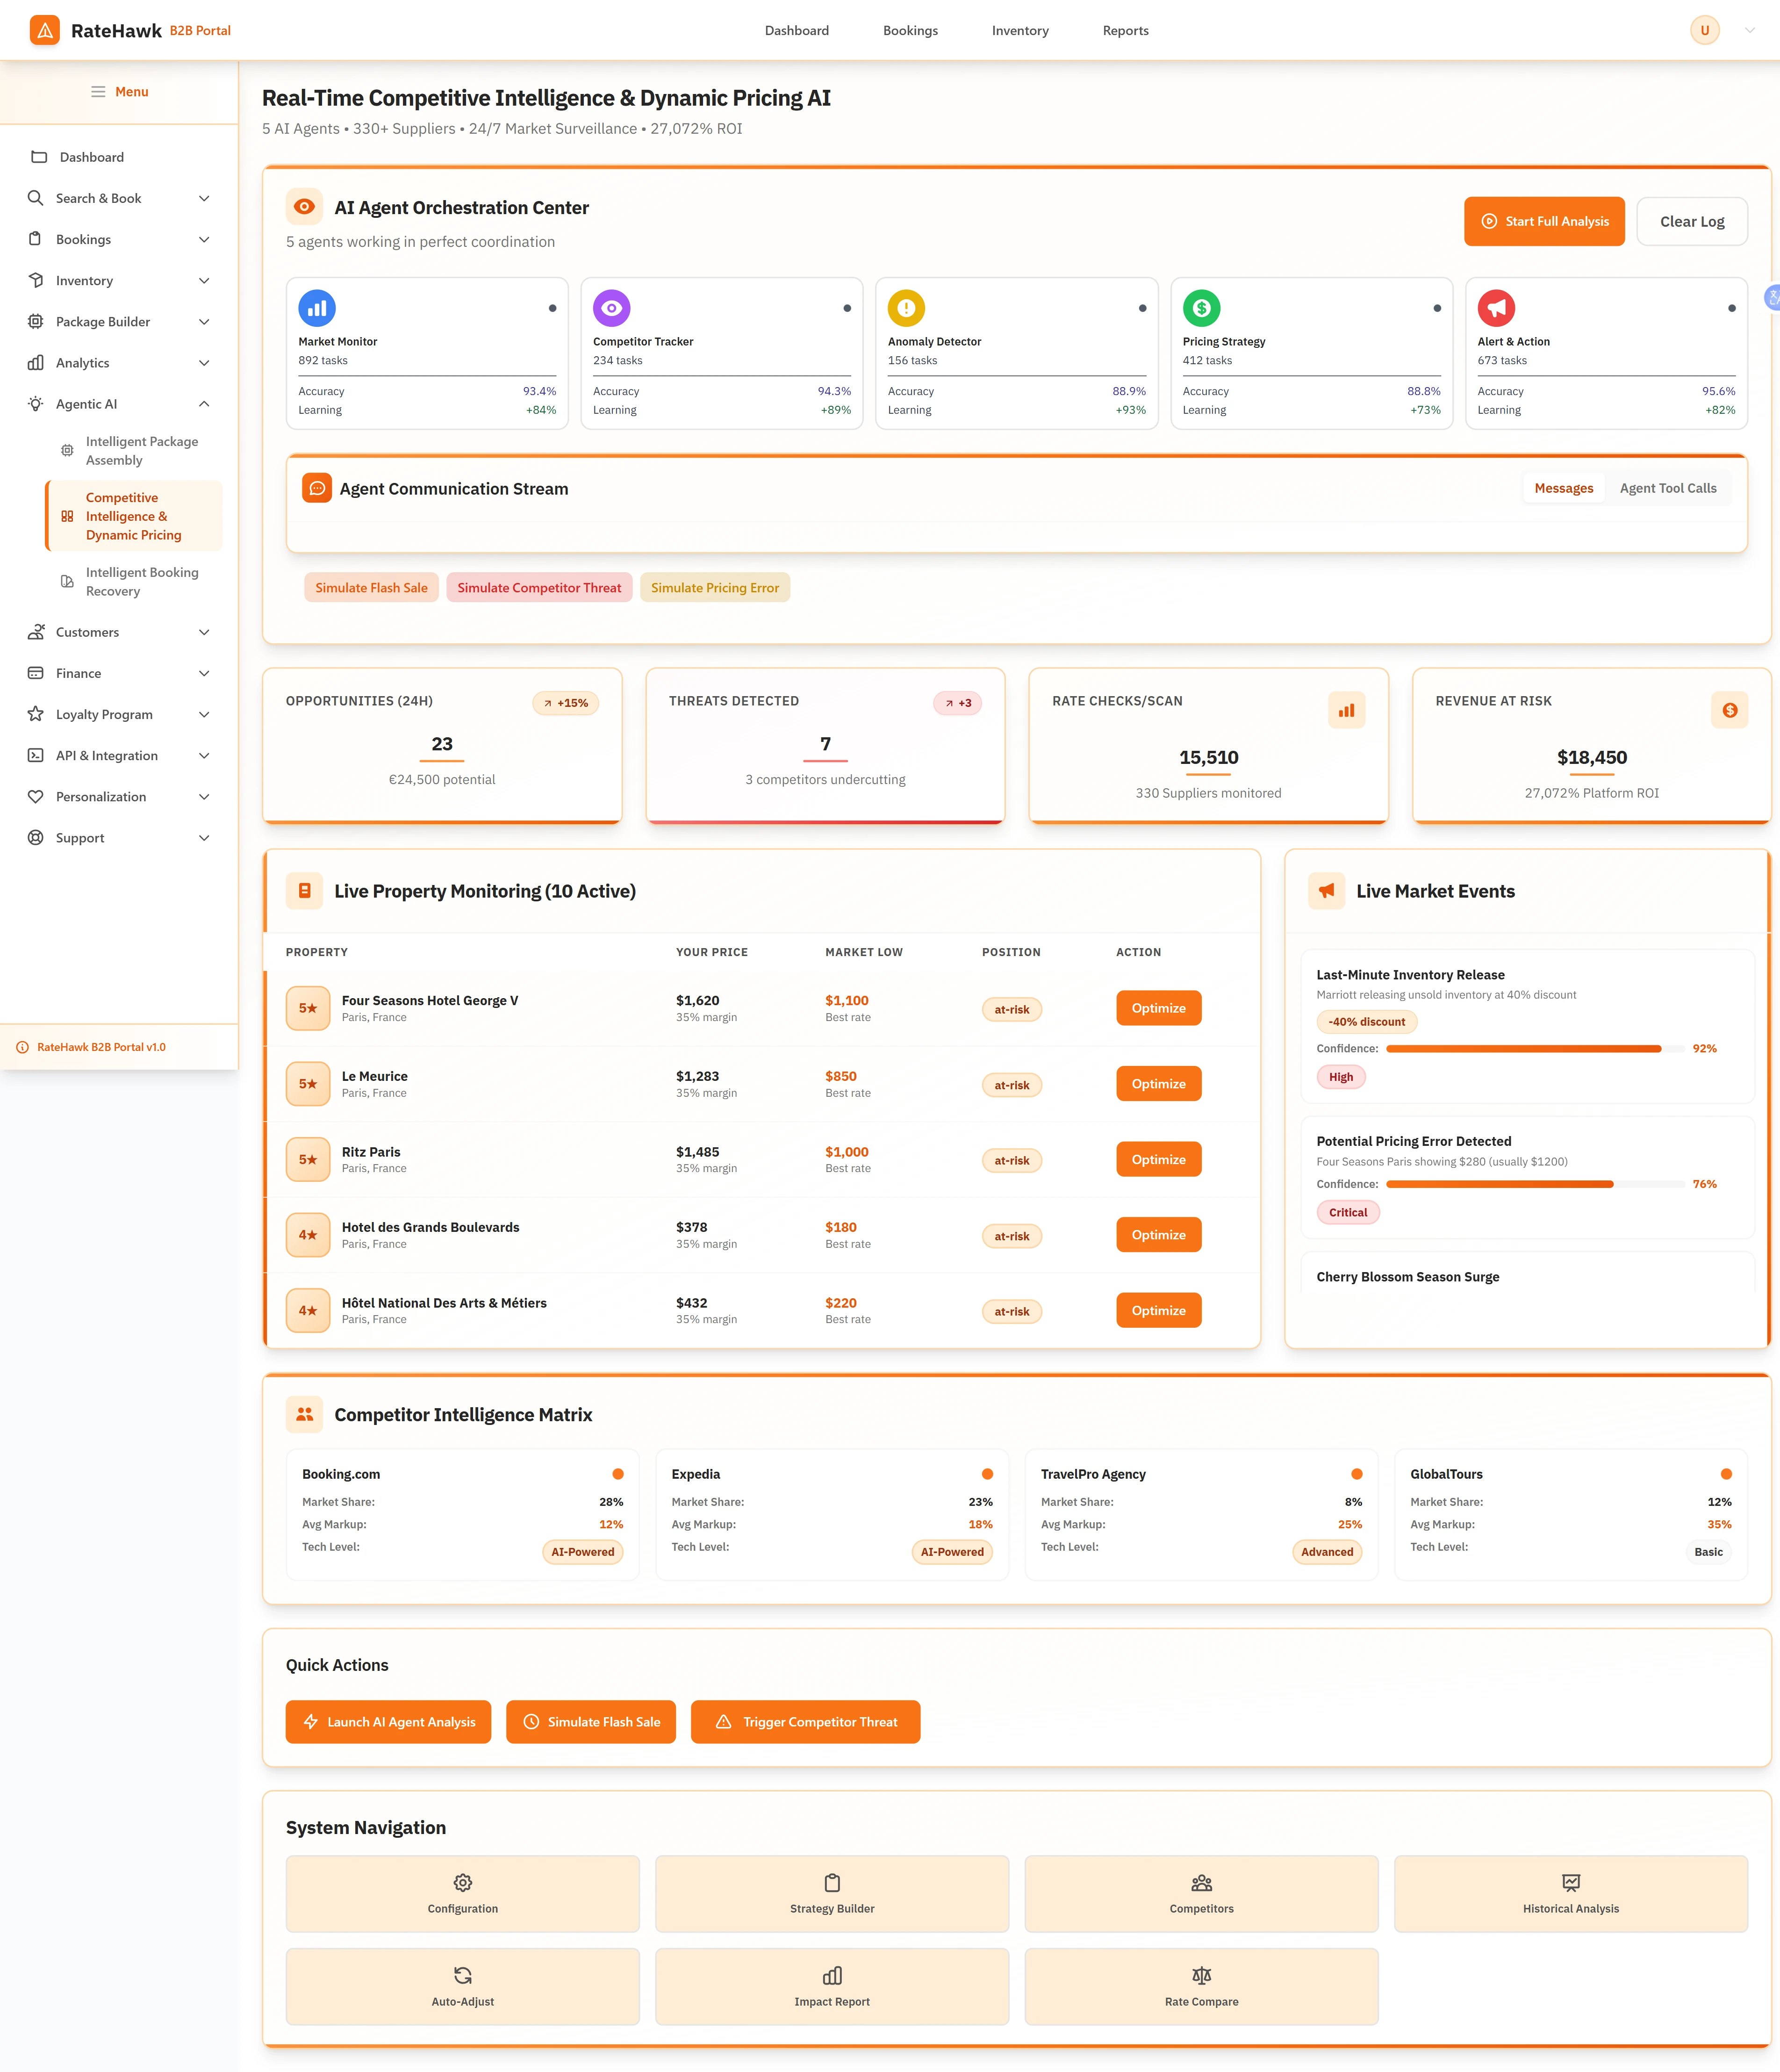
Task: Switch to the Agent Tool Calls tab
Action: pyautogui.click(x=1668, y=488)
